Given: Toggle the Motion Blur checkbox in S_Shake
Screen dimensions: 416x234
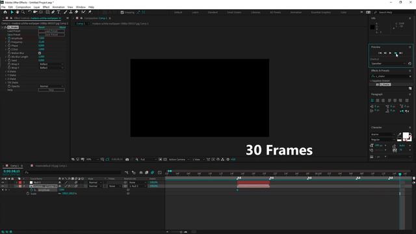Looking at the screenshot, I should (x=40, y=53).
